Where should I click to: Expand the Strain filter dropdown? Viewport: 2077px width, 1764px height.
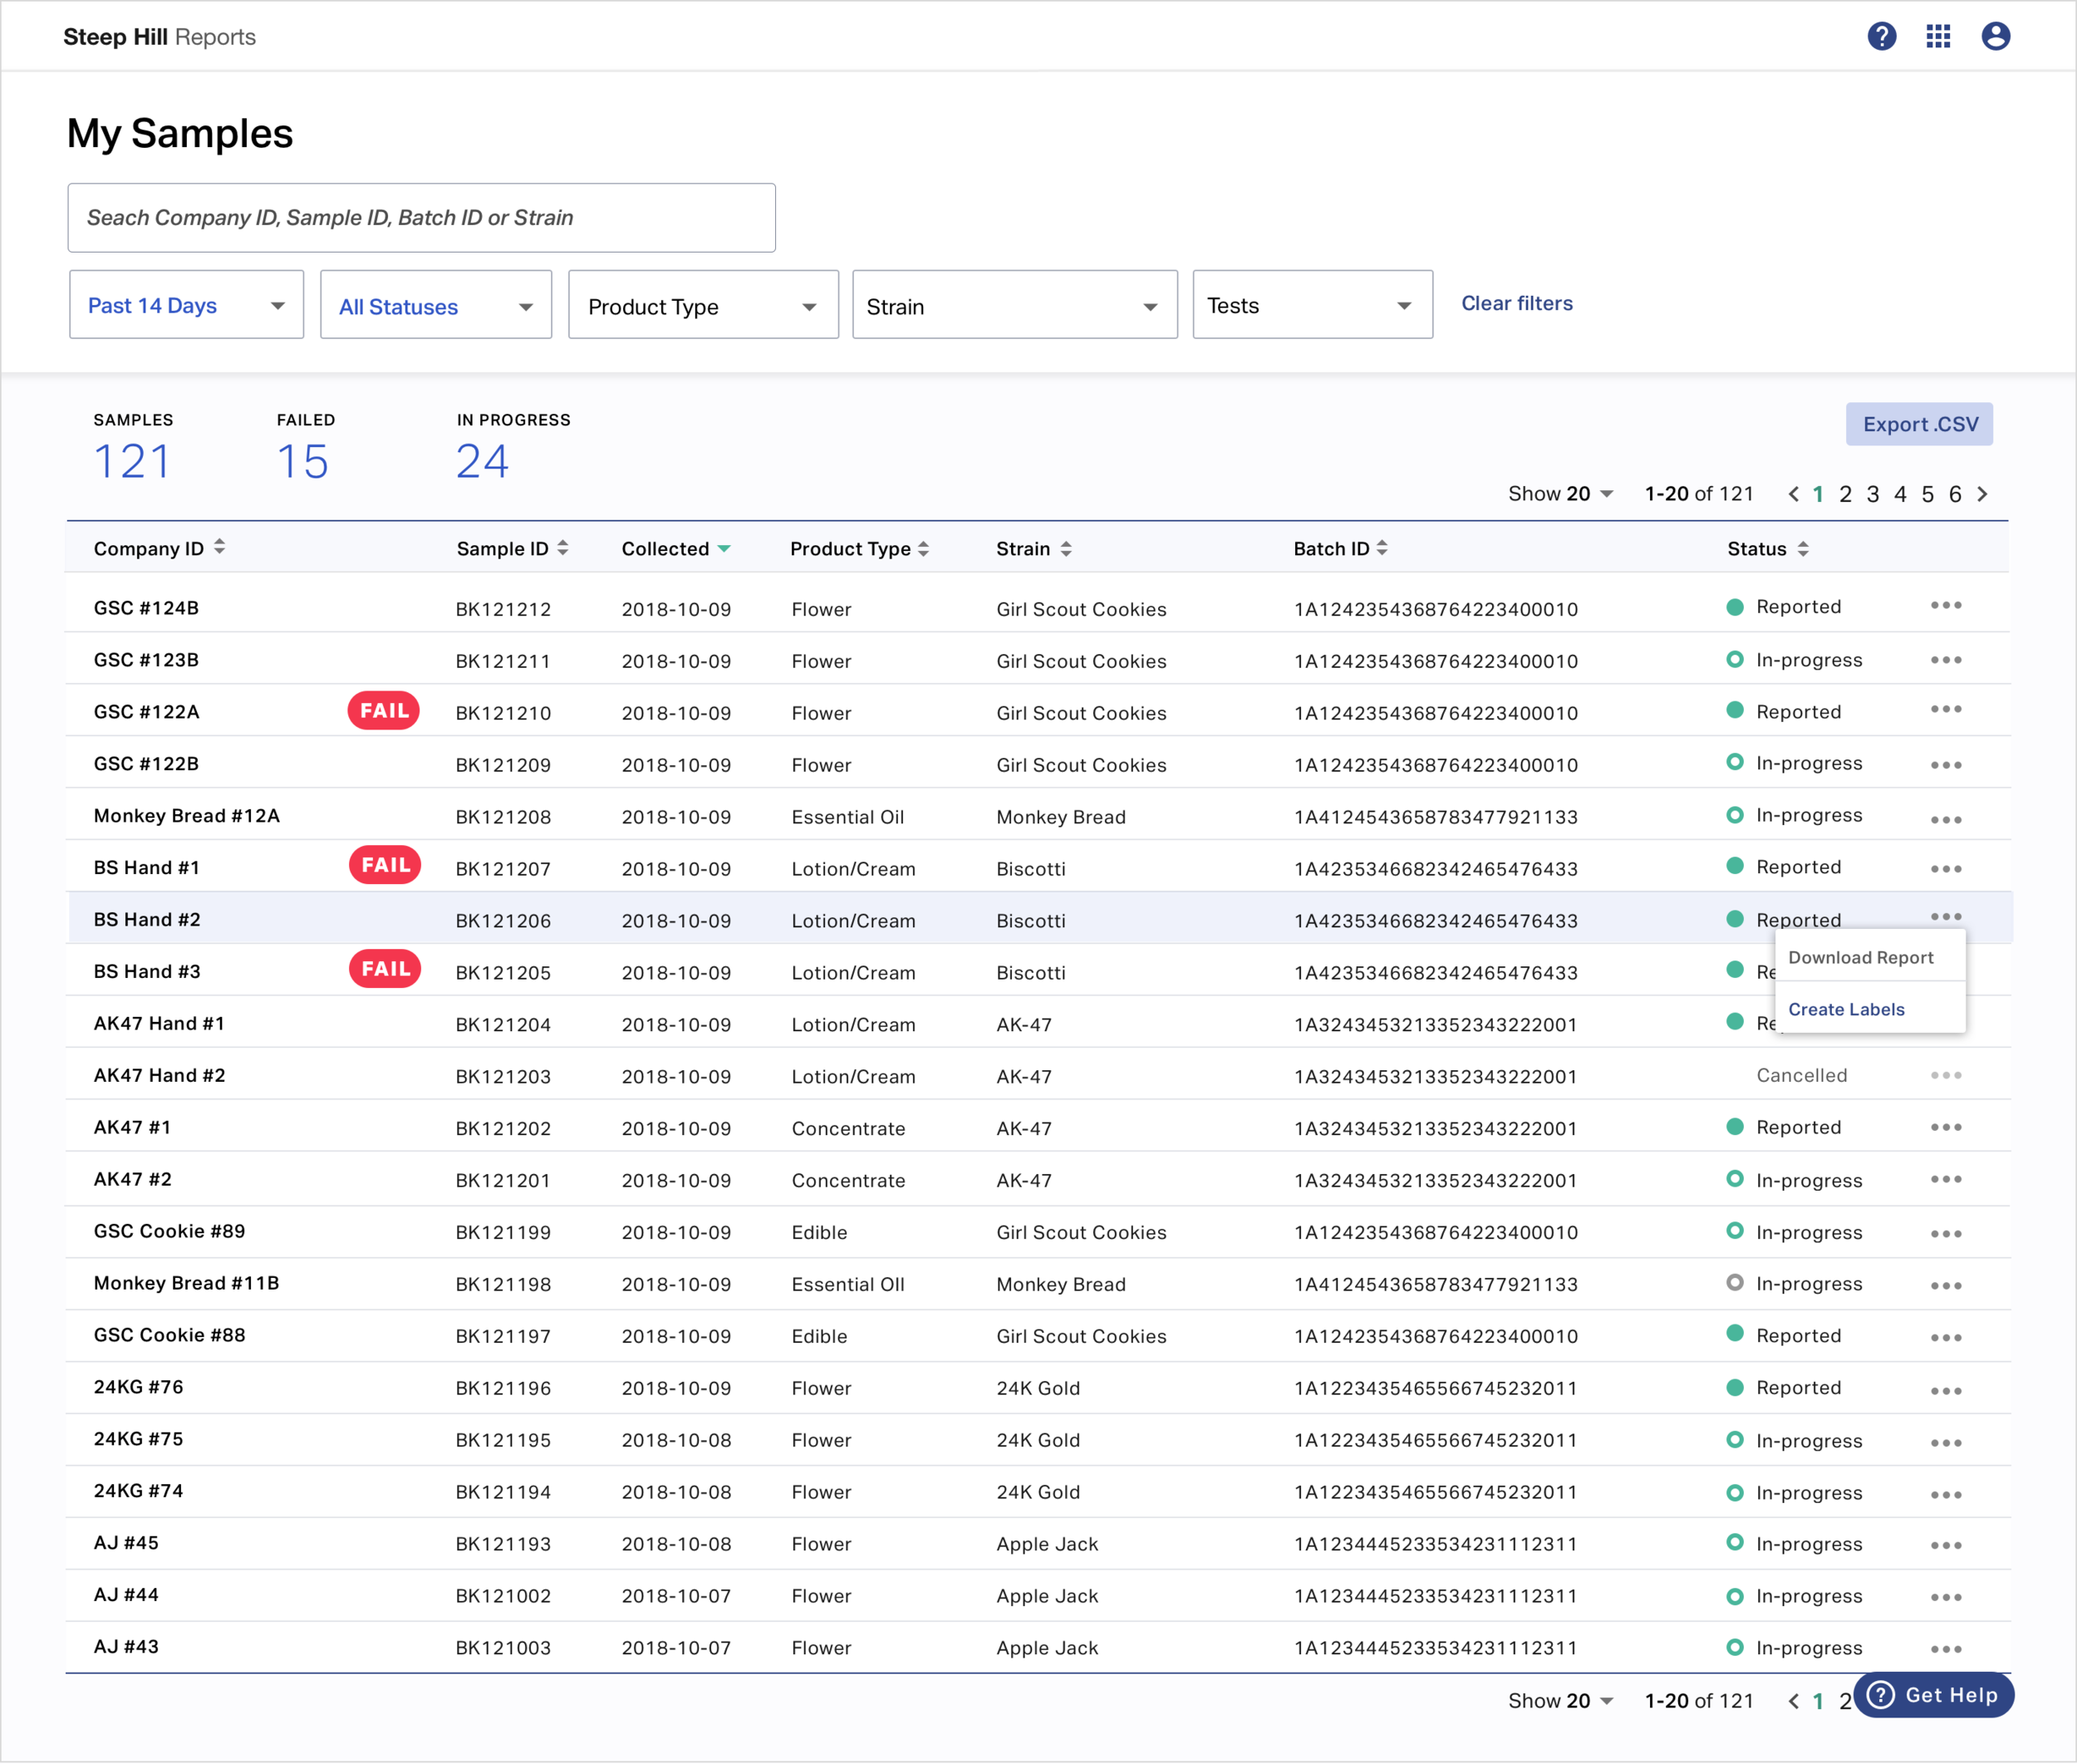(x=1015, y=305)
